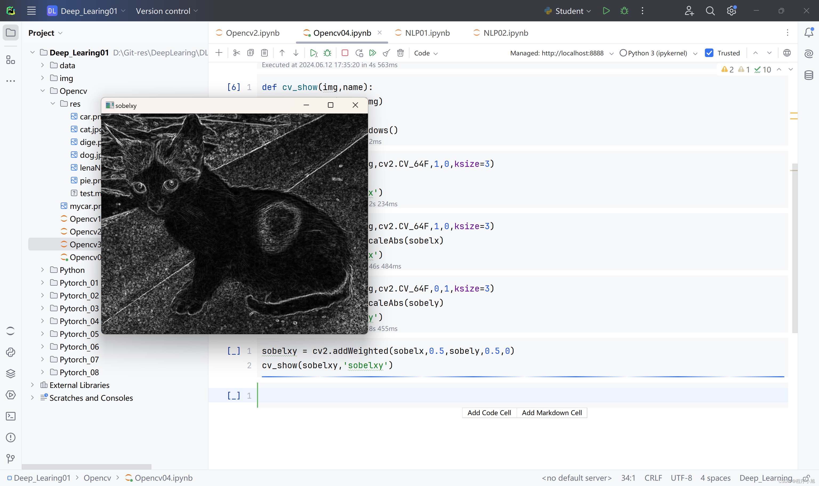Screen dimensions: 819x486
Task: Collapse the Opencv folder
Action: [42, 91]
